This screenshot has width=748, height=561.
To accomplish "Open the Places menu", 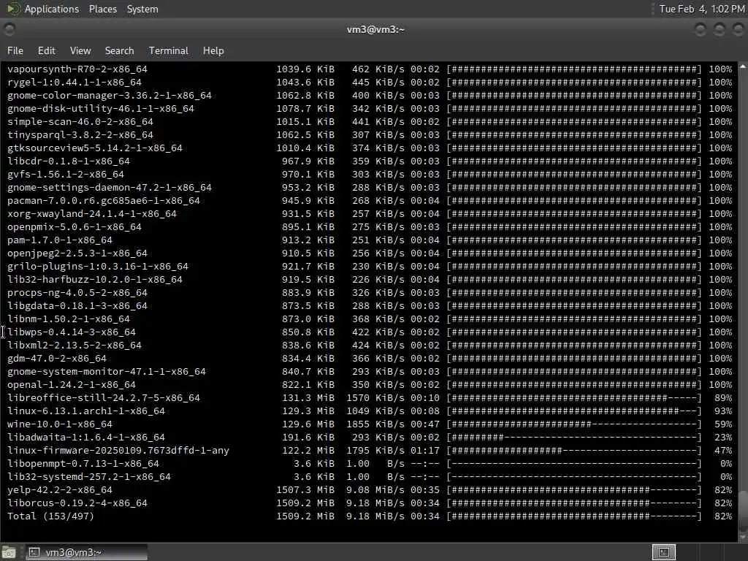I will coord(102,9).
